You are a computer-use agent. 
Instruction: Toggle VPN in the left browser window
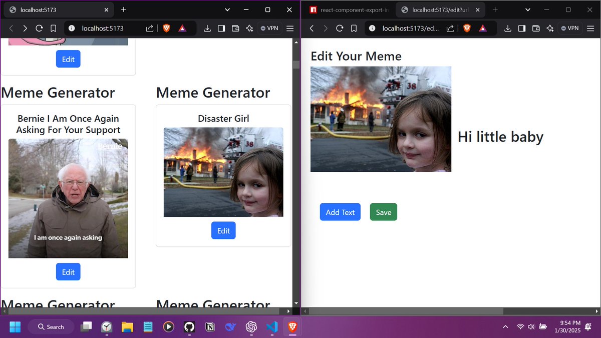point(269,29)
